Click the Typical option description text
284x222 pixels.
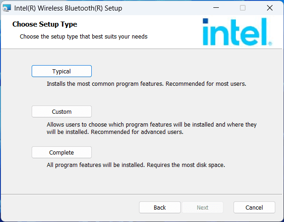pos(147,84)
